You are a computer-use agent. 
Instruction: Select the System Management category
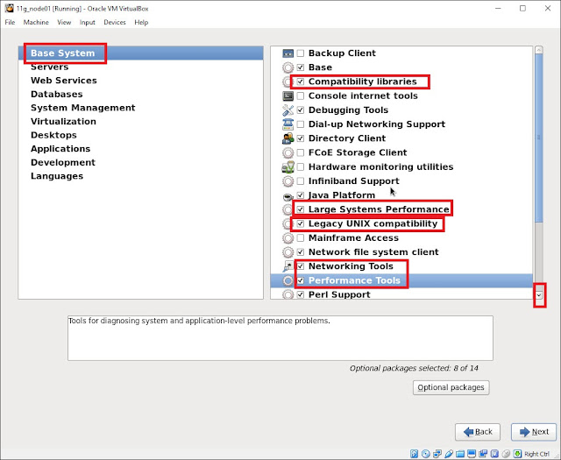(x=140, y=108)
